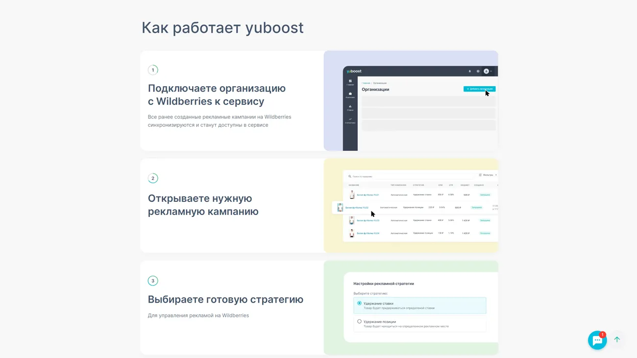Click the yuboost logo in the header
This screenshot has height=358, width=637.
click(354, 72)
